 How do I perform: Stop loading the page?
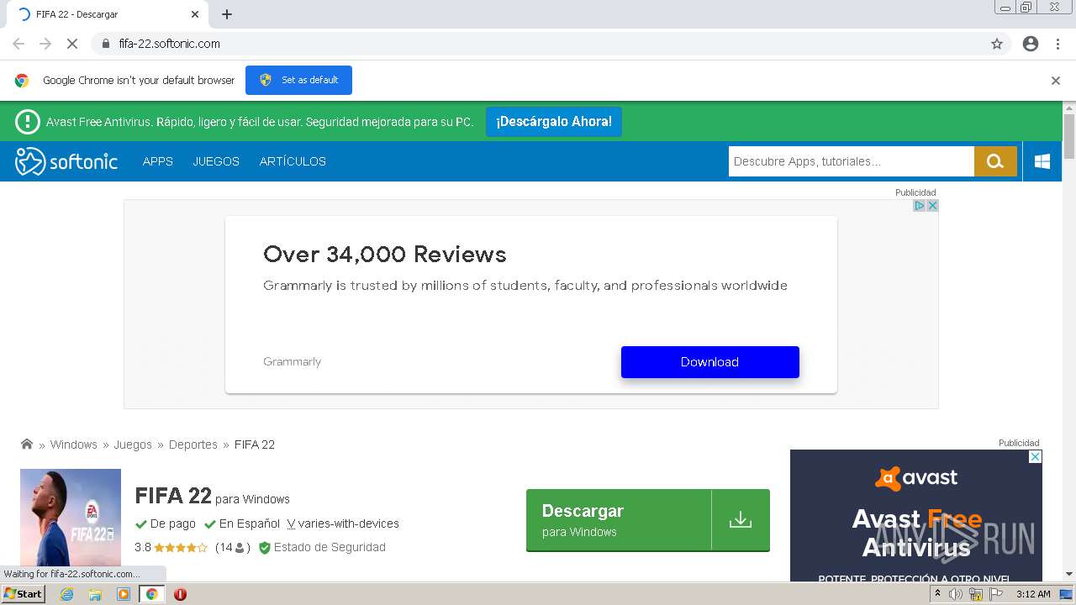point(72,44)
